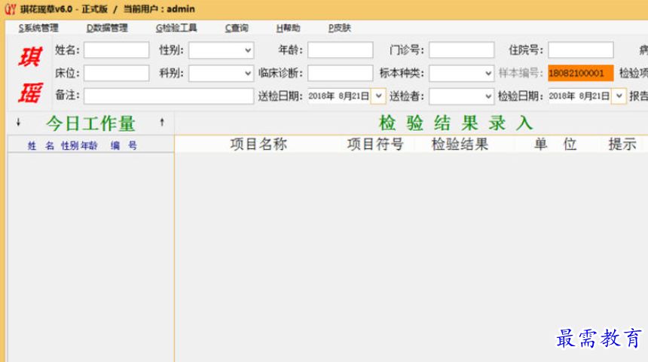Expand the 送检者 dropdown
This screenshot has width=648, height=362.
(x=488, y=96)
